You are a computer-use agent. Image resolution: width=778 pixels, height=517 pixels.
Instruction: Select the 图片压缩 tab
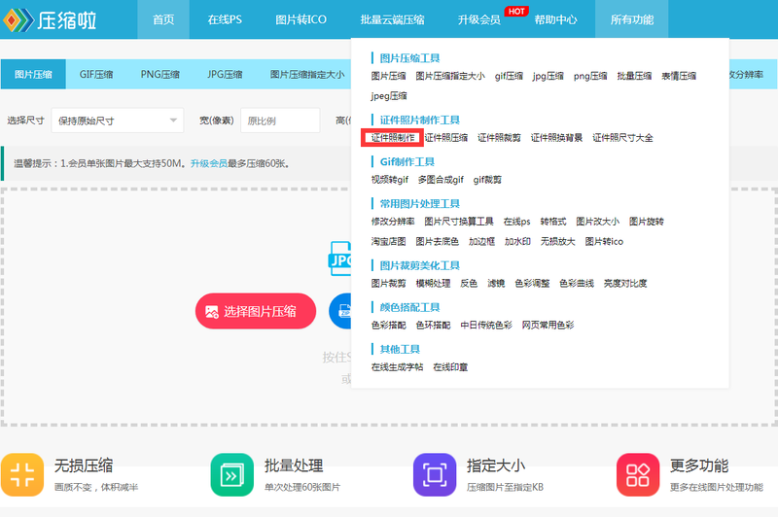pos(33,75)
